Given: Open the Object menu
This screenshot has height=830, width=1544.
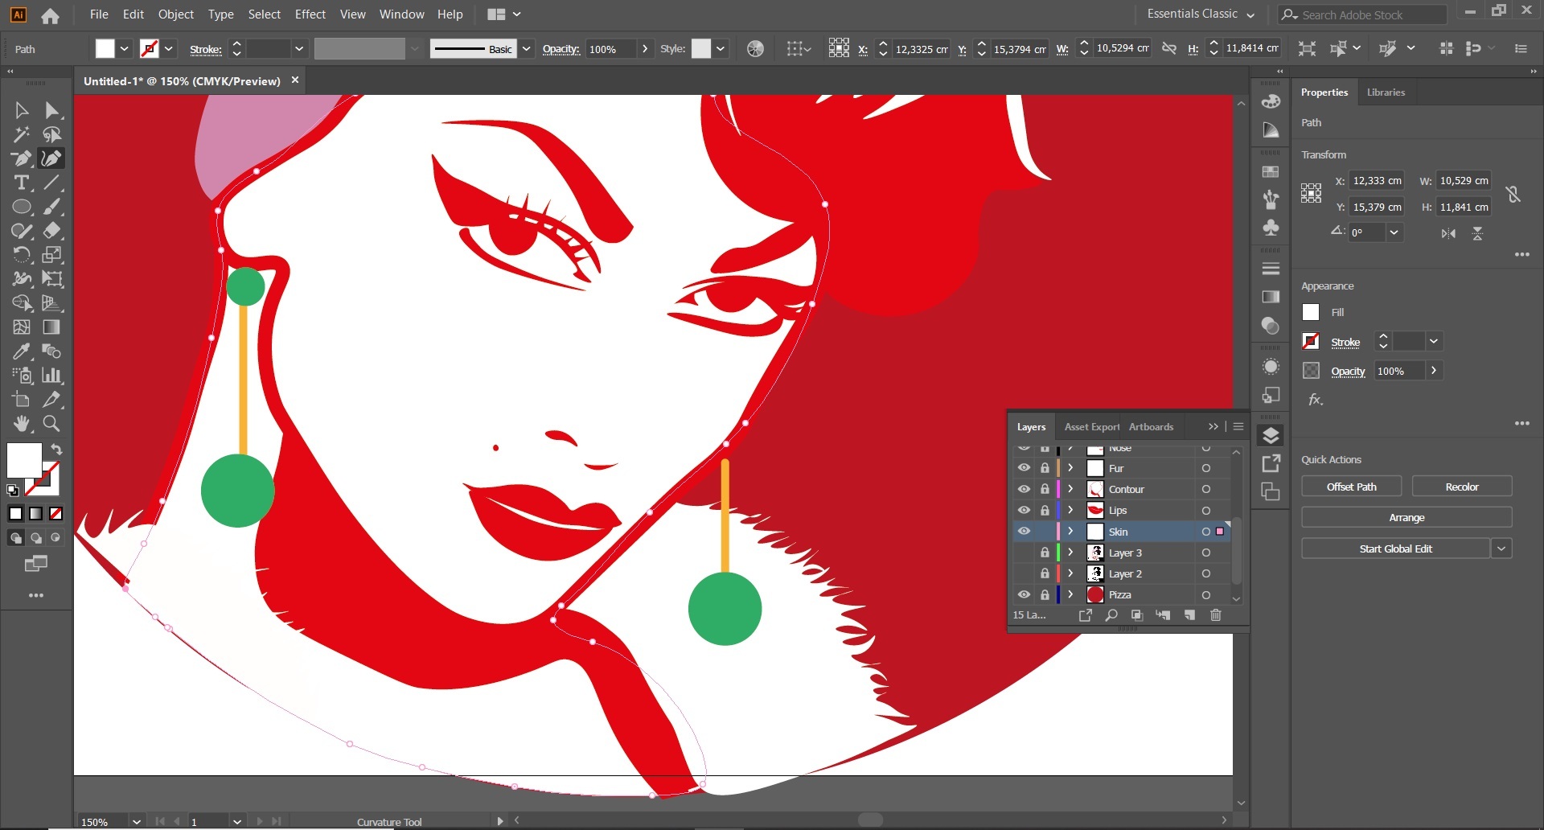Looking at the screenshot, I should pos(176,14).
